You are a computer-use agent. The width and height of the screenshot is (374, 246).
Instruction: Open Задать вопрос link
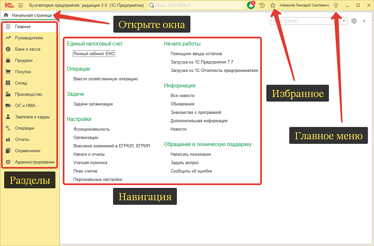[x=185, y=163]
